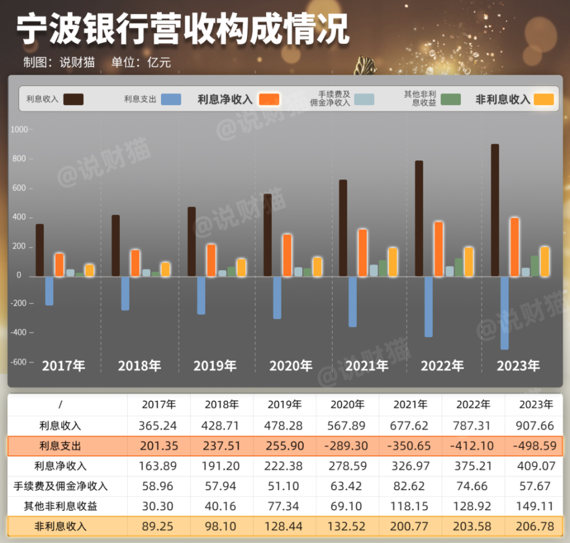
Task: Click the green 其他非利息收益 legend swatch
Action: pyautogui.click(x=451, y=99)
